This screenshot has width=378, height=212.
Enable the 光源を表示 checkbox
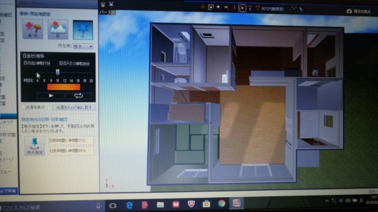click(24, 107)
